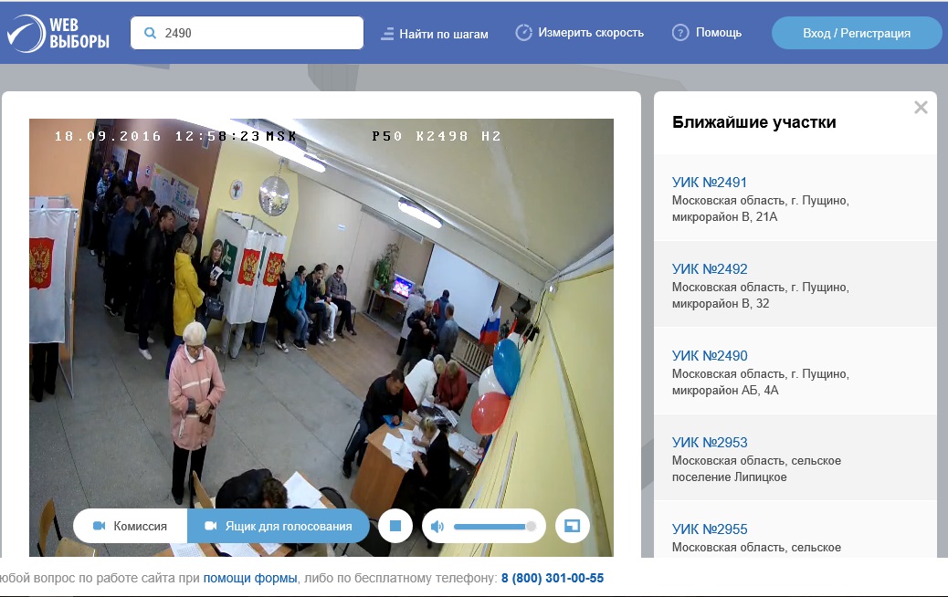This screenshot has width=948, height=597.
Task: Switch to Ящик для голосования camera
Action: pyautogui.click(x=279, y=527)
